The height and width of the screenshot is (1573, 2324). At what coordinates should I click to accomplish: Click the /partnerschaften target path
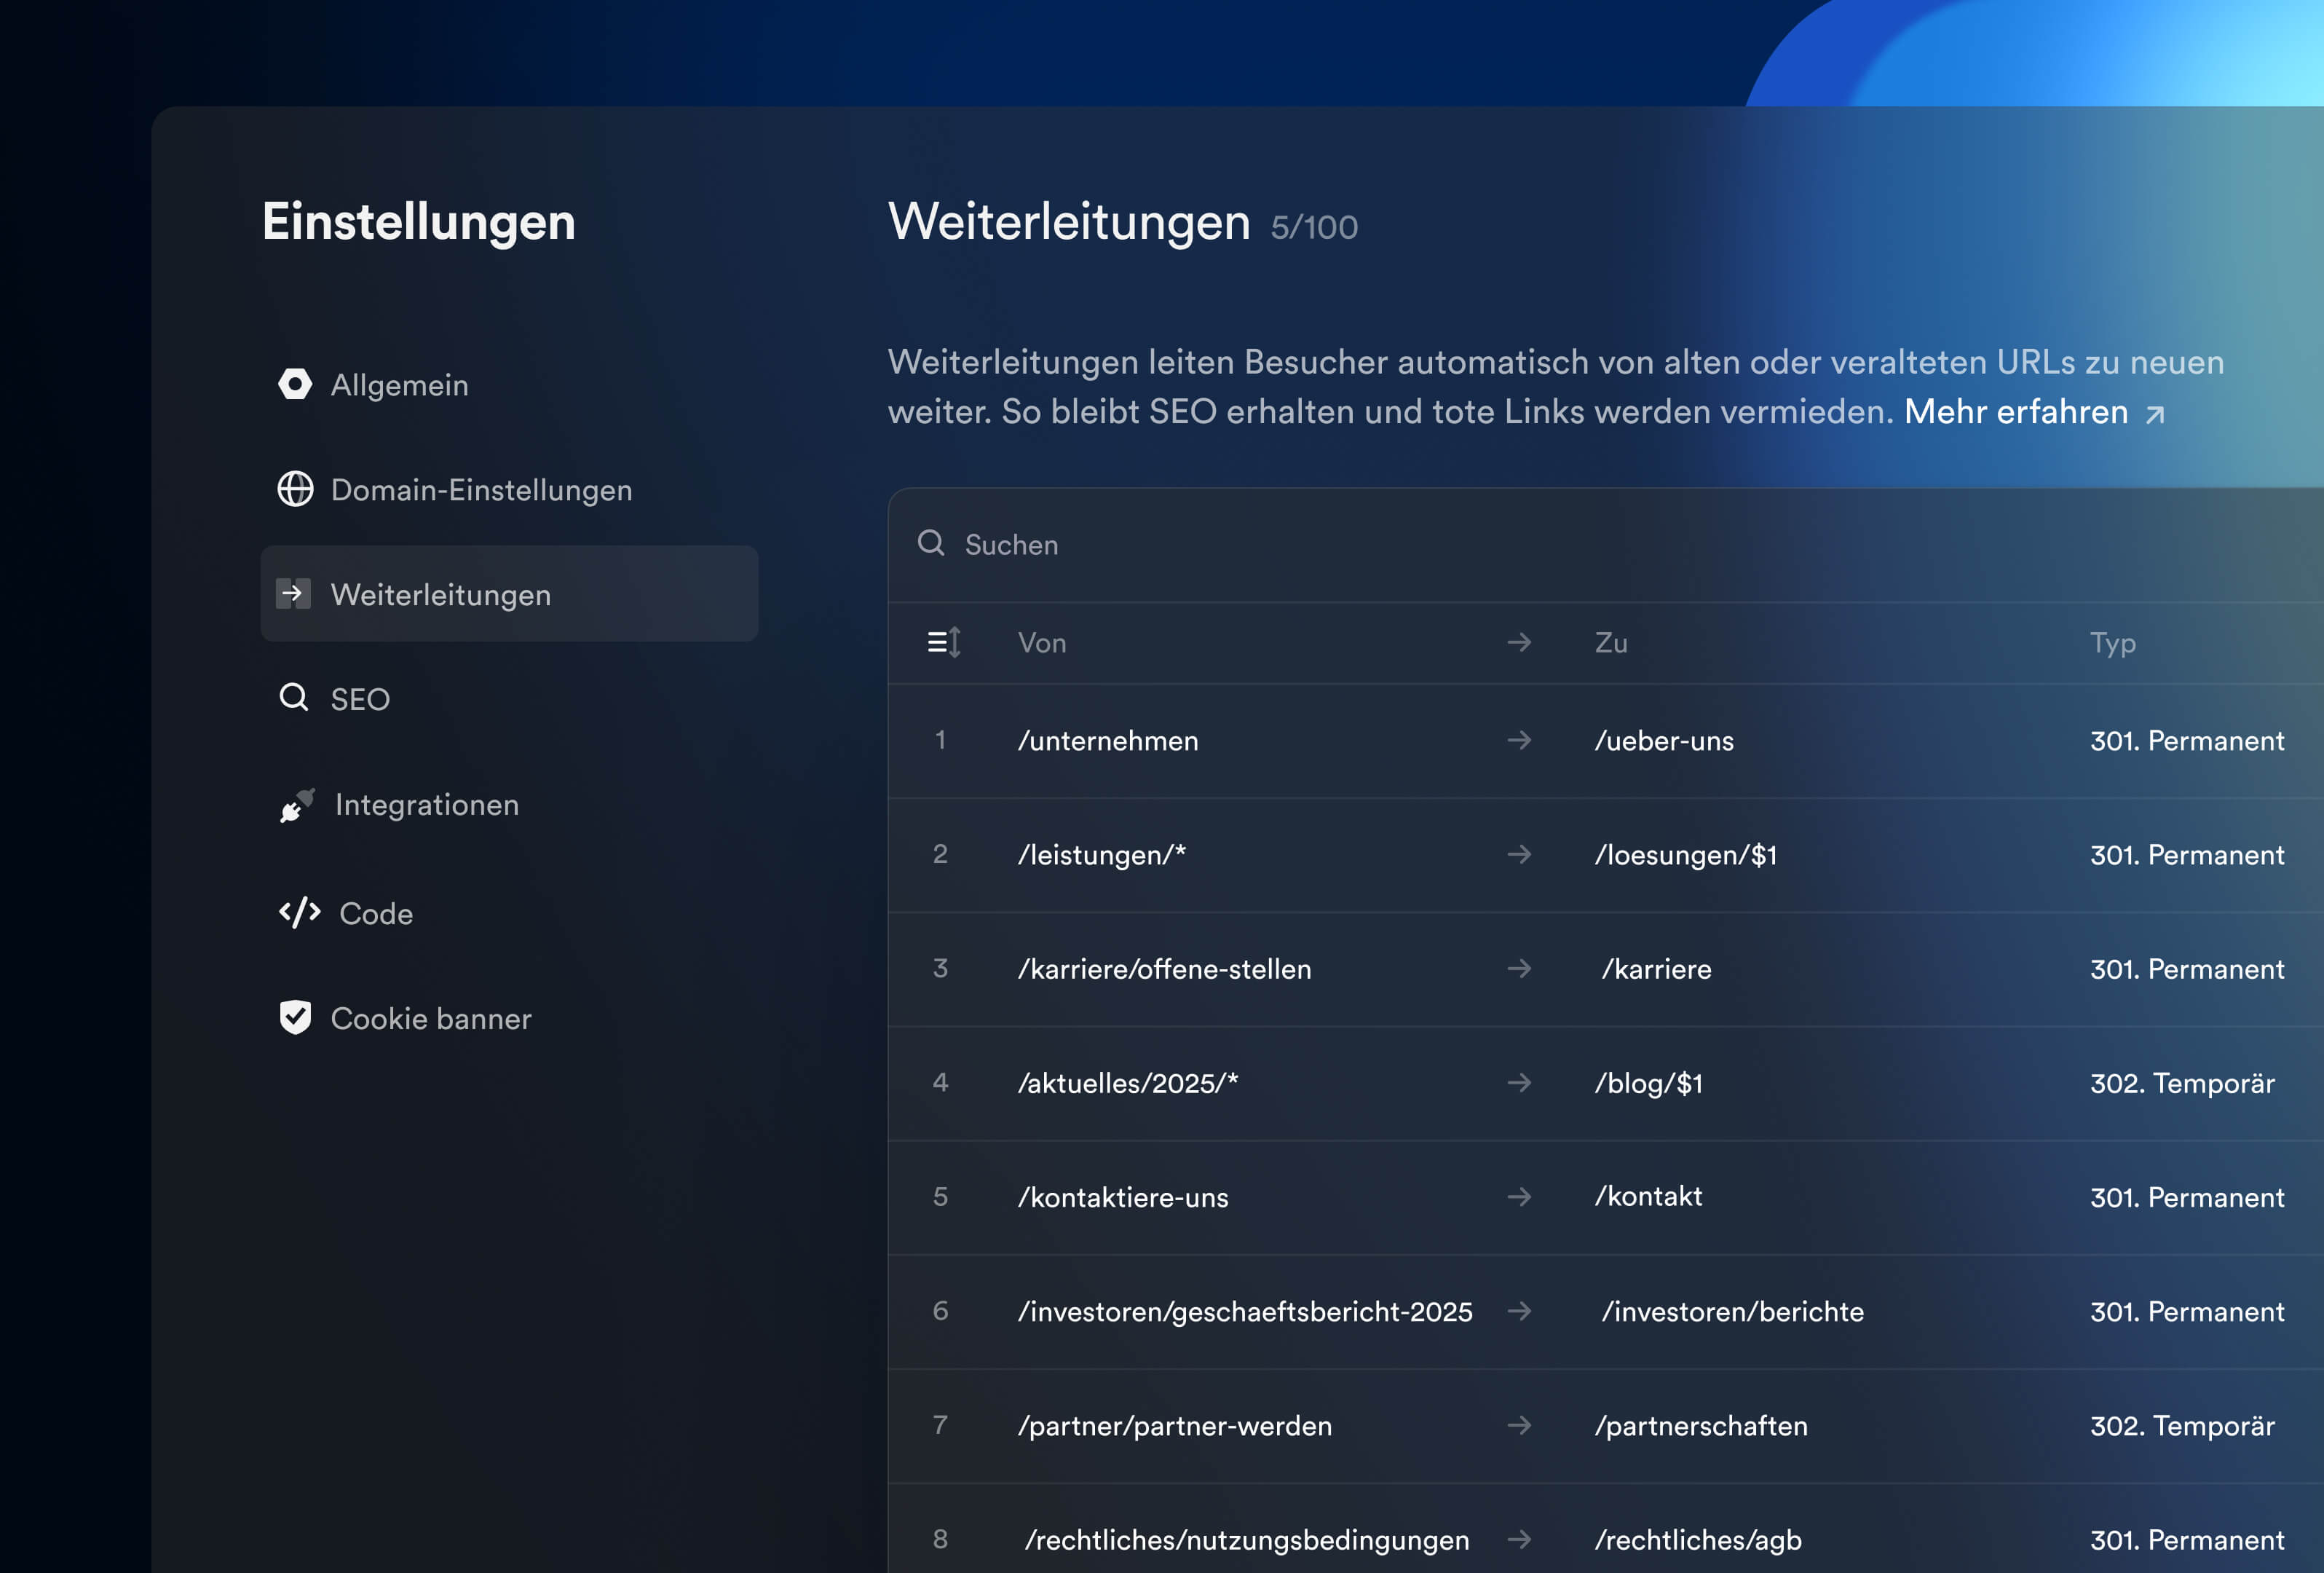tap(1701, 1426)
